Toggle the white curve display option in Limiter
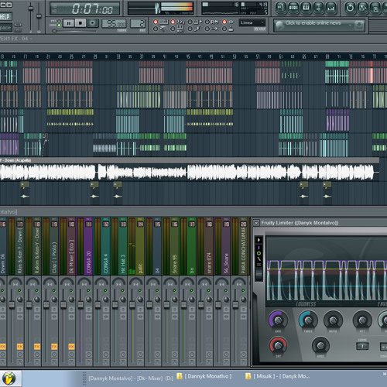The image size is (387, 387). point(259,259)
